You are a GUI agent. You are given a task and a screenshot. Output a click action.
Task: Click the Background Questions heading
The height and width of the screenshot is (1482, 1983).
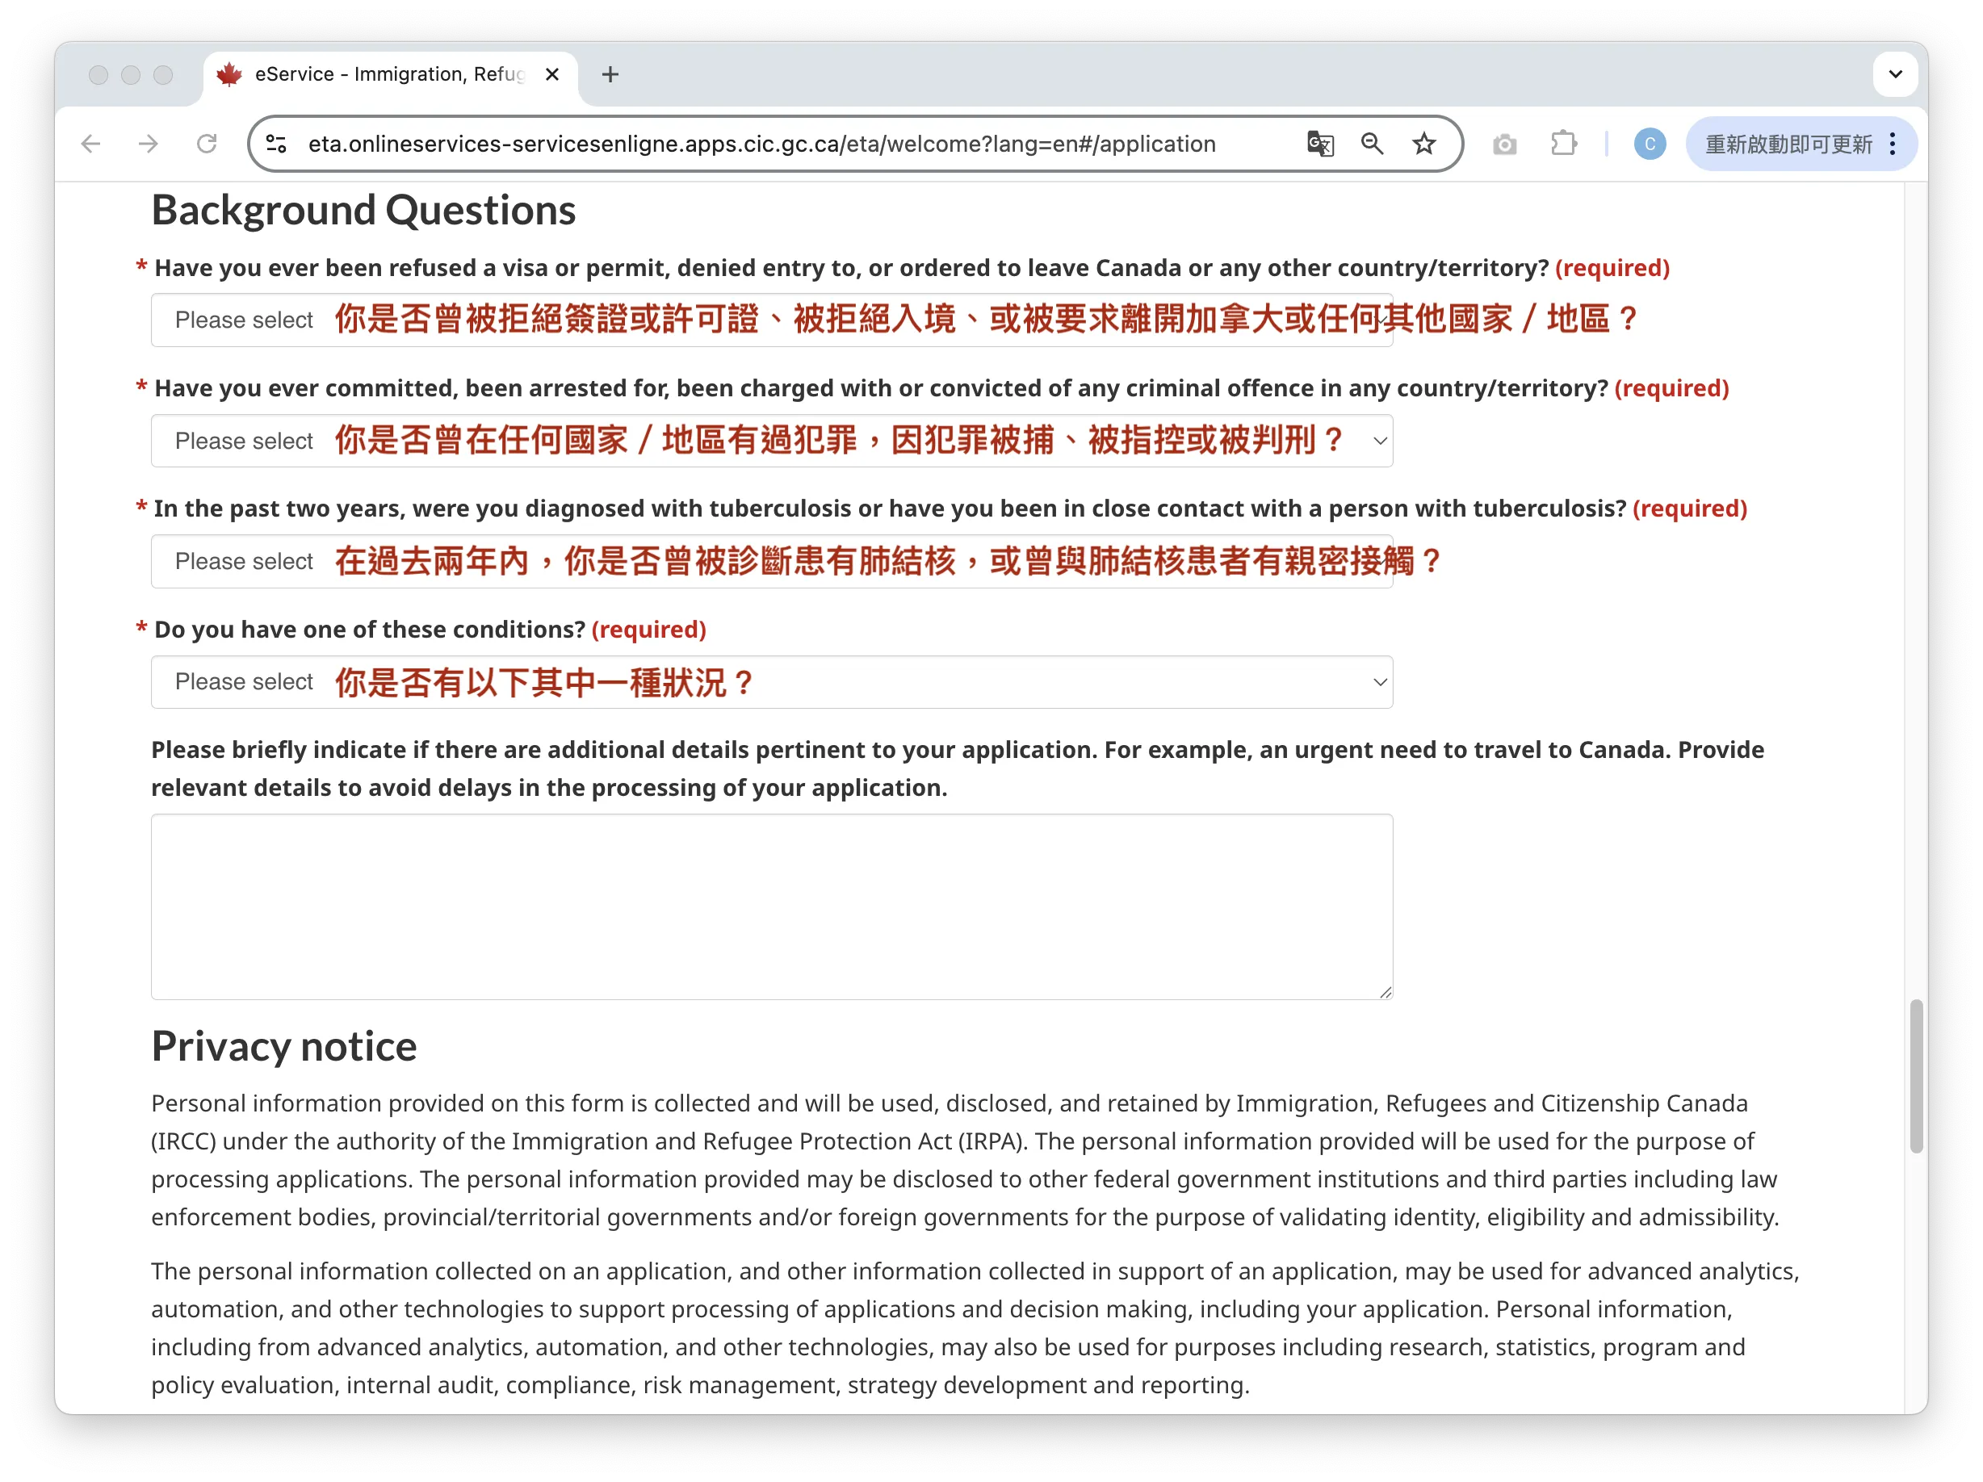click(x=363, y=211)
